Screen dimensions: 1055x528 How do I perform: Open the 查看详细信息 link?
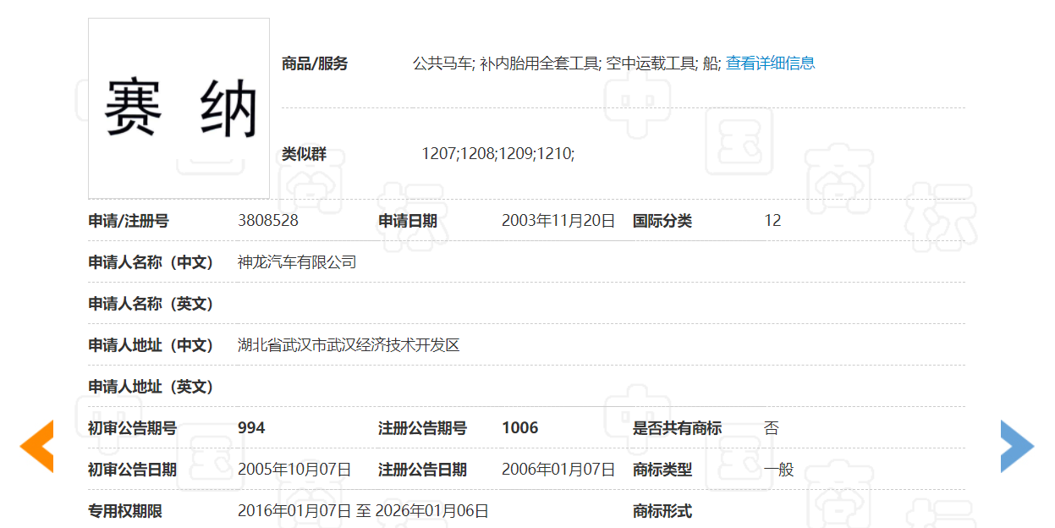(x=770, y=63)
